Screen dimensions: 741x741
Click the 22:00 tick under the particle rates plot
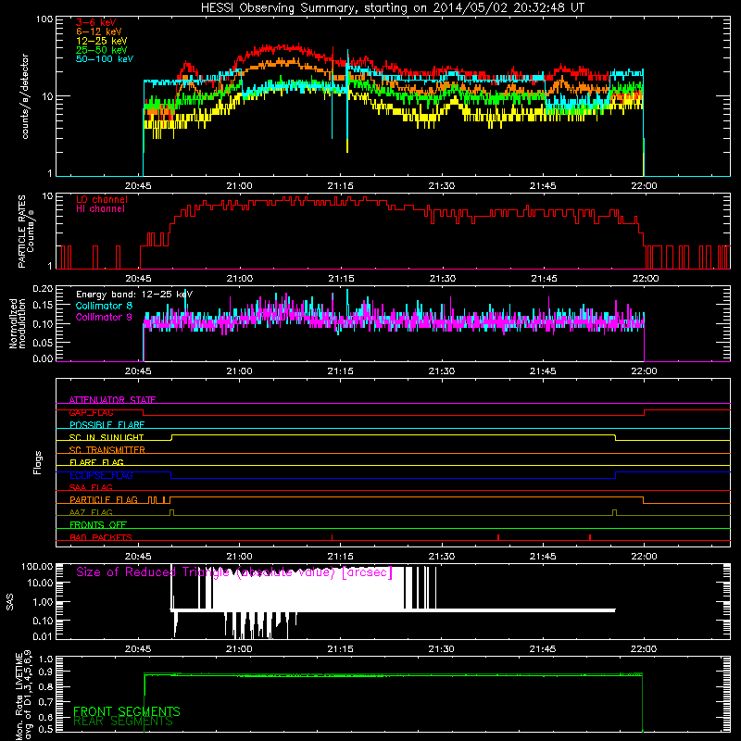[645, 279]
